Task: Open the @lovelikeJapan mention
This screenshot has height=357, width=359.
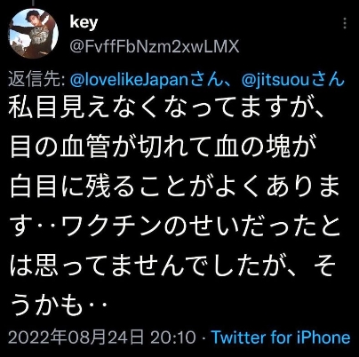Action: 132,80
